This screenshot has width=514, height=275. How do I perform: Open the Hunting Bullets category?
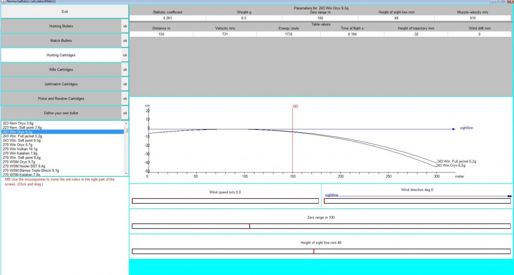pyautogui.click(x=61, y=26)
